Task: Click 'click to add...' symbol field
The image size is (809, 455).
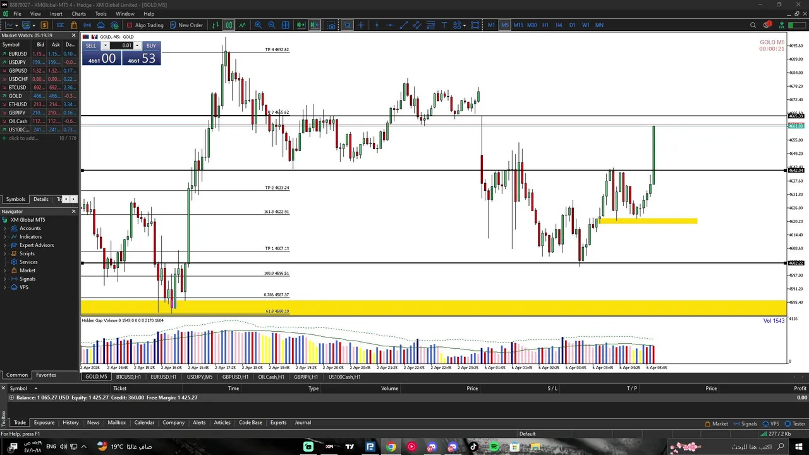Action: tap(23, 138)
